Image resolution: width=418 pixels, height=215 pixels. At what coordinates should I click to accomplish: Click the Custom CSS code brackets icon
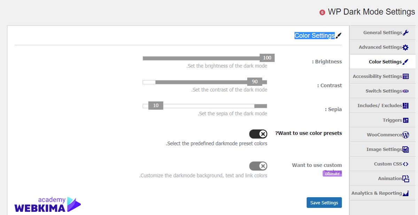405,164
